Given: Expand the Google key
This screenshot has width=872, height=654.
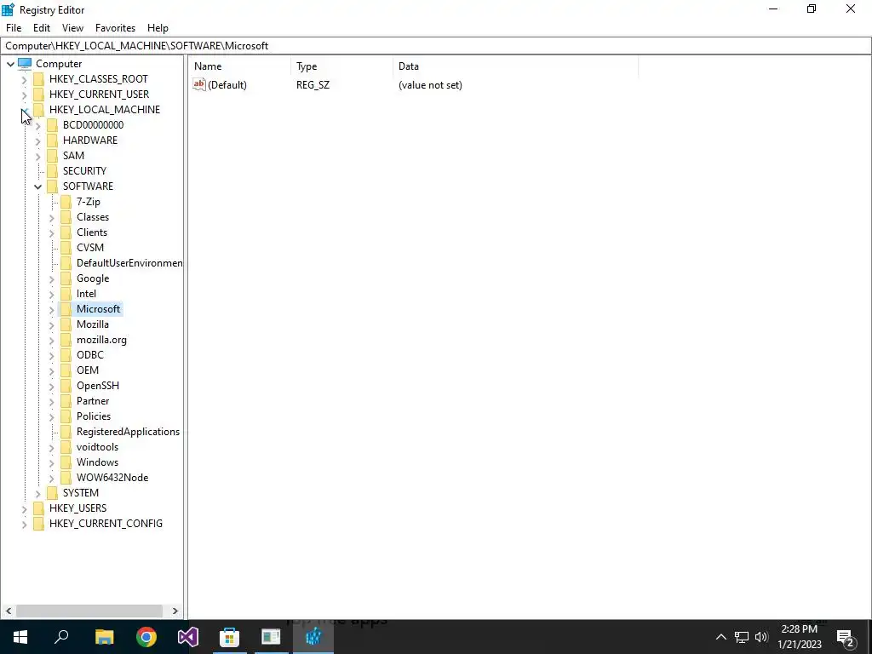Looking at the screenshot, I should pos(52,278).
